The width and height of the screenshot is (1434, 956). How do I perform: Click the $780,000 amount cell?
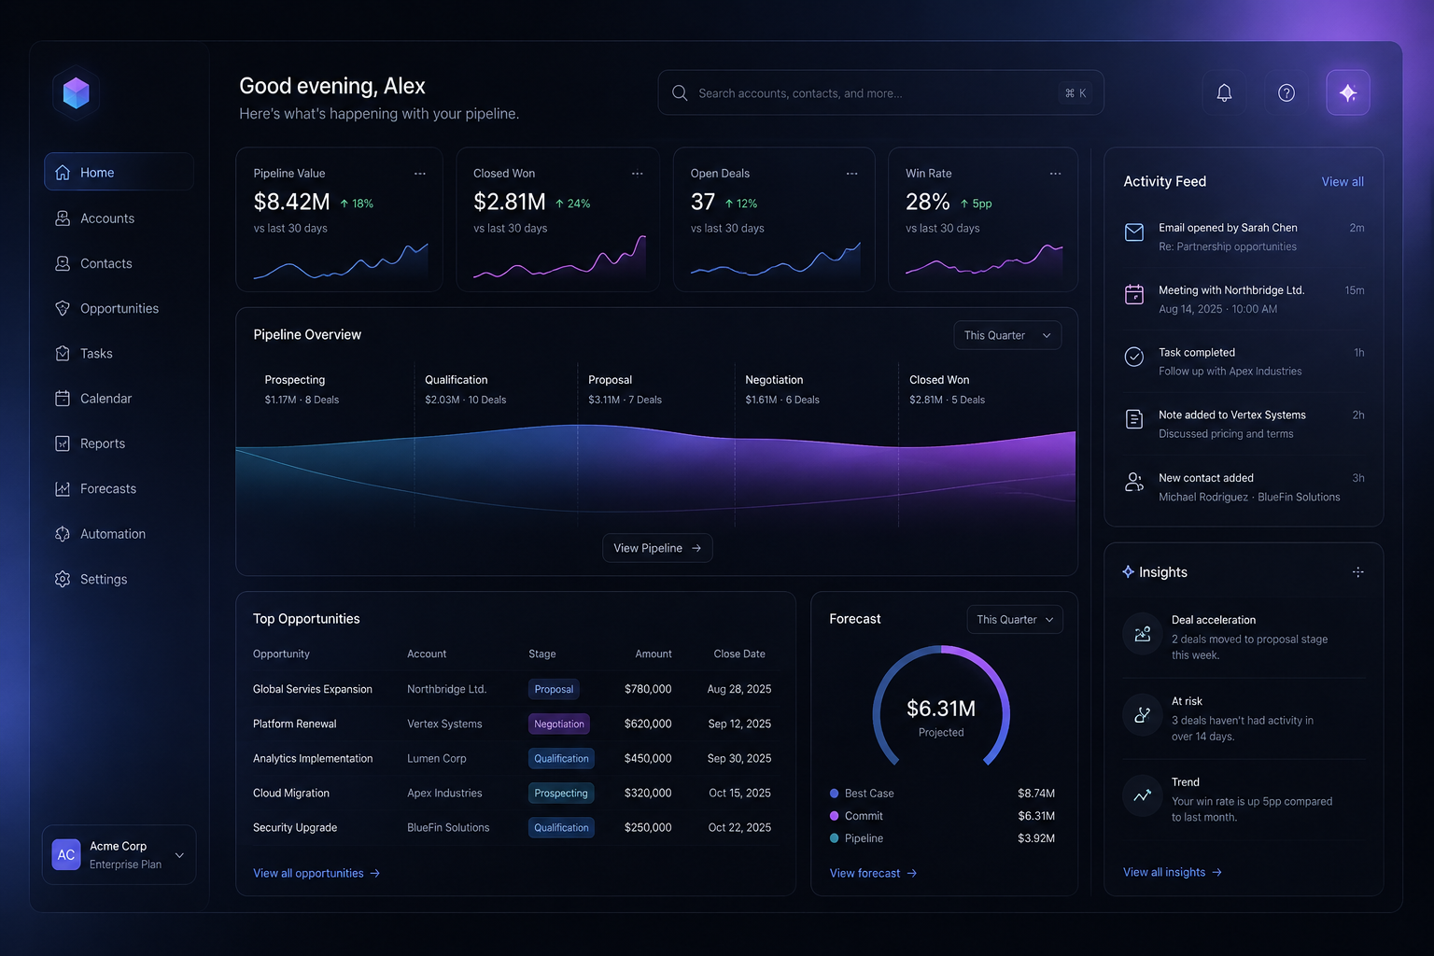tap(648, 689)
